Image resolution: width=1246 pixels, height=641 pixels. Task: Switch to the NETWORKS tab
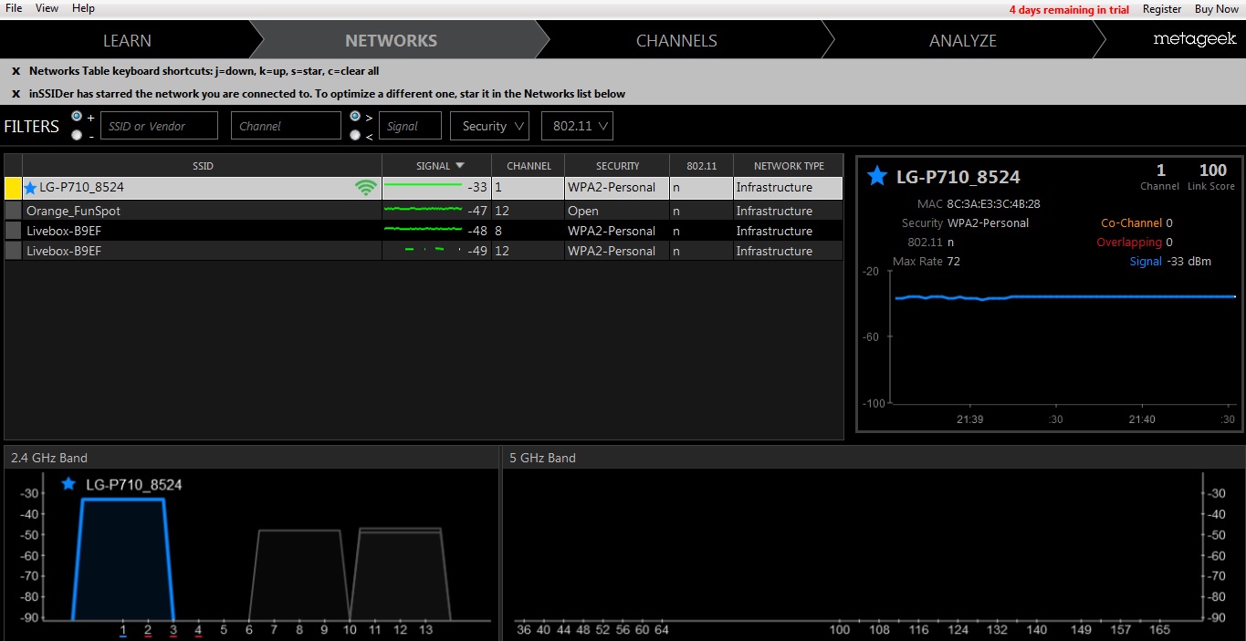391,40
